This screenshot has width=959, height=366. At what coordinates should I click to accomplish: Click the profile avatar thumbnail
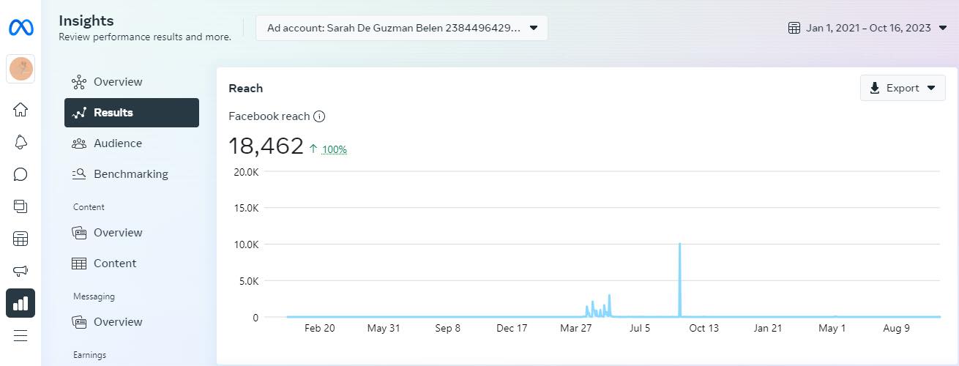pos(20,69)
